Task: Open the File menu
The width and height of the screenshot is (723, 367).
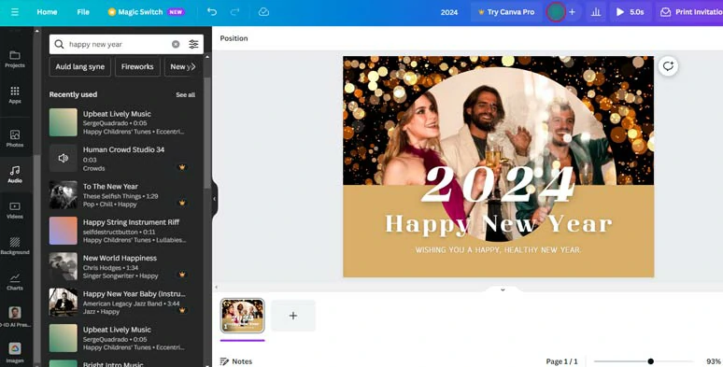Action: [83, 12]
